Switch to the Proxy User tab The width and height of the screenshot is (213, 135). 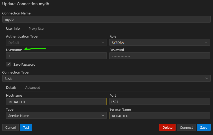[37, 29]
